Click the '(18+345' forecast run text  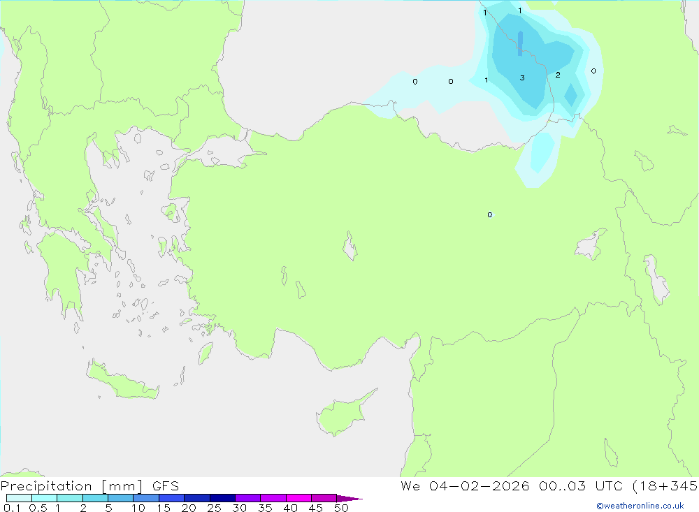[x=665, y=486]
